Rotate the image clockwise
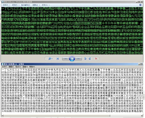 point(90,59)
